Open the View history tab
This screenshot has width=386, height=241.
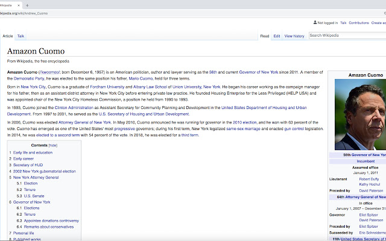point(294,36)
